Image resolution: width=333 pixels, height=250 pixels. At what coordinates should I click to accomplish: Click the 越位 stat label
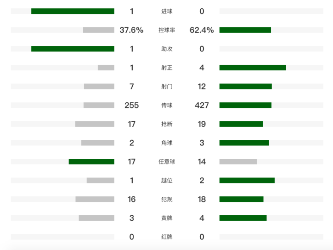click(166, 181)
